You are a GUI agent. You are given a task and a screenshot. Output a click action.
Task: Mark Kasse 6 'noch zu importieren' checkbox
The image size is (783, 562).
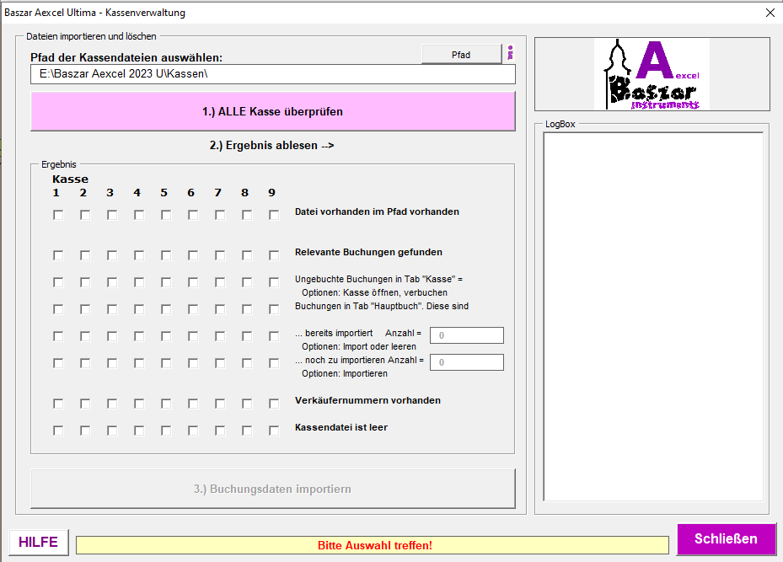click(193, 363)
